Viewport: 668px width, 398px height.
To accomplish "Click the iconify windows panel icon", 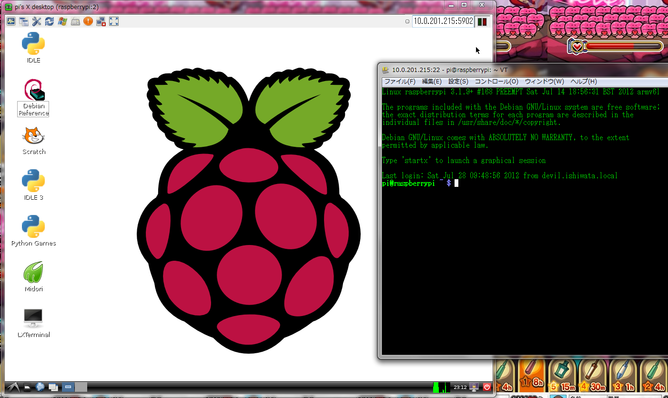I will tap(53, 387).
